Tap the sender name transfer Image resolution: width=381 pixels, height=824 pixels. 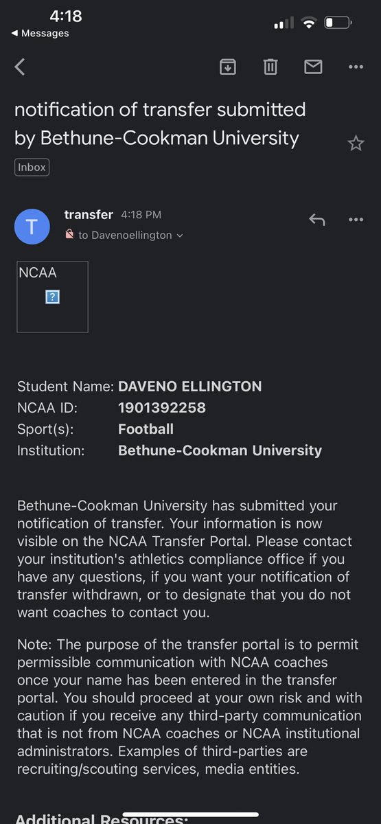click(x=89, y=215)
